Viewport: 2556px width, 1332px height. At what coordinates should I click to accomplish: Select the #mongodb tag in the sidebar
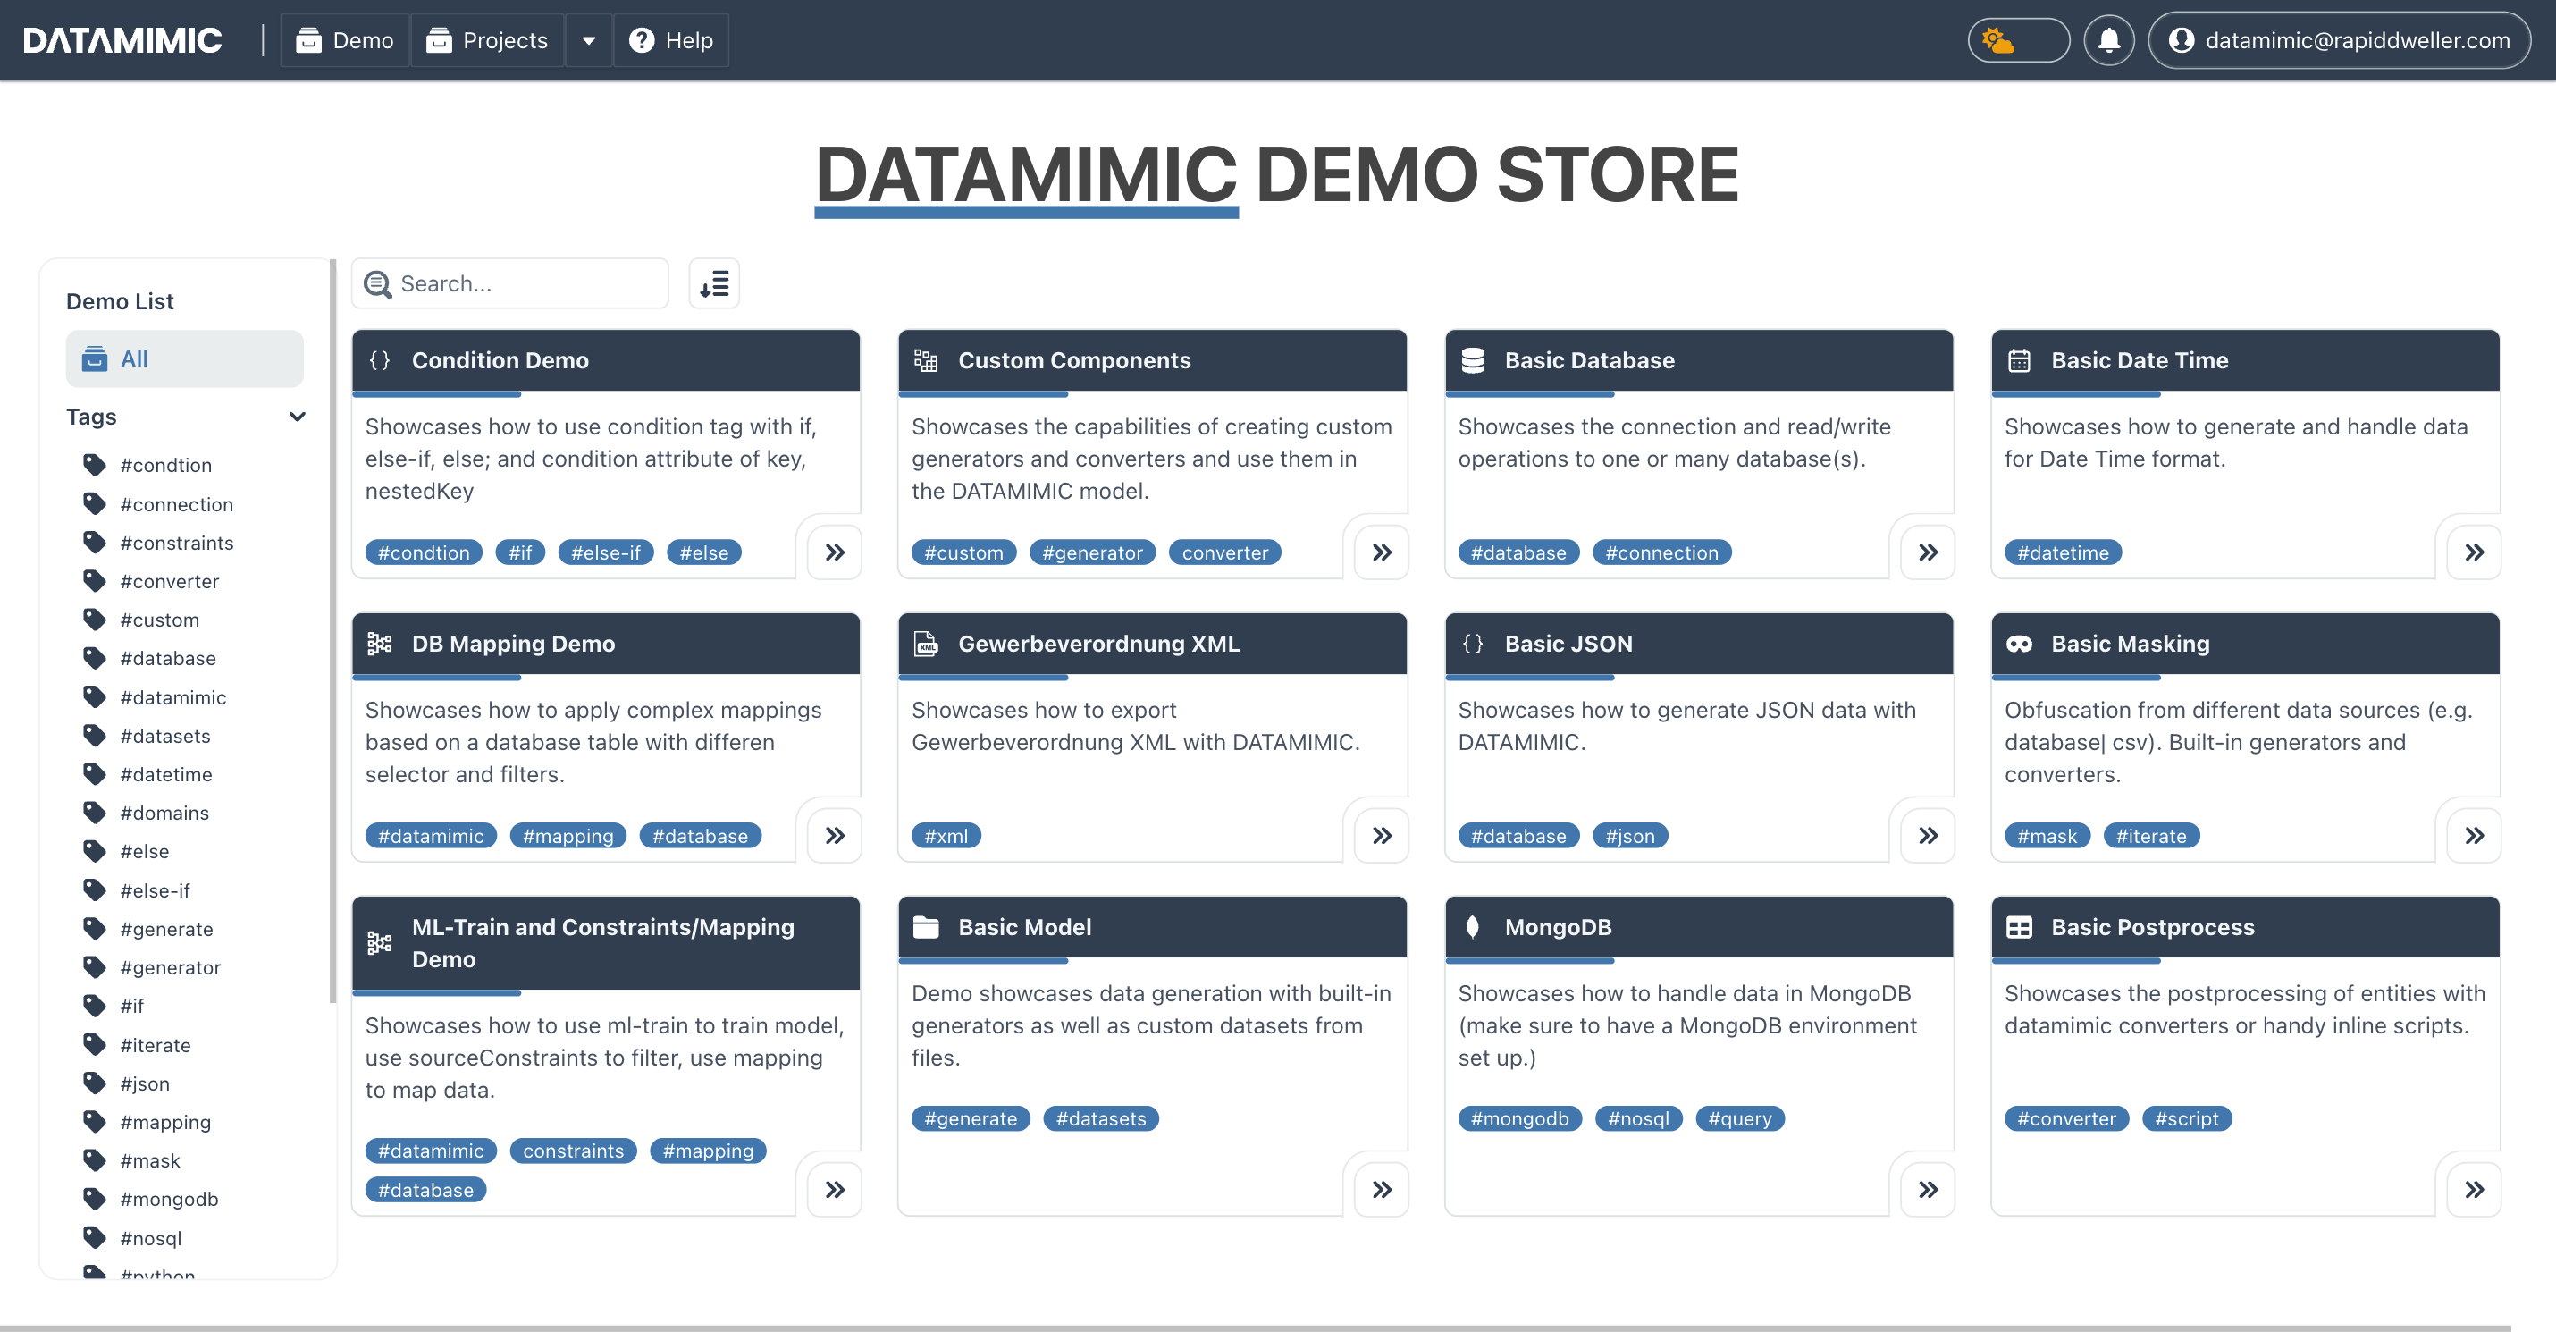170,1199
